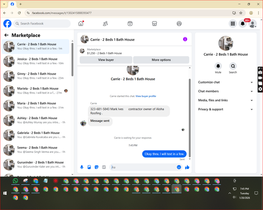Screen dimensions: 263x210
Task: Open the Gabriela 2 Beds 1 Bath House conversation
Action: click(36, 135)
